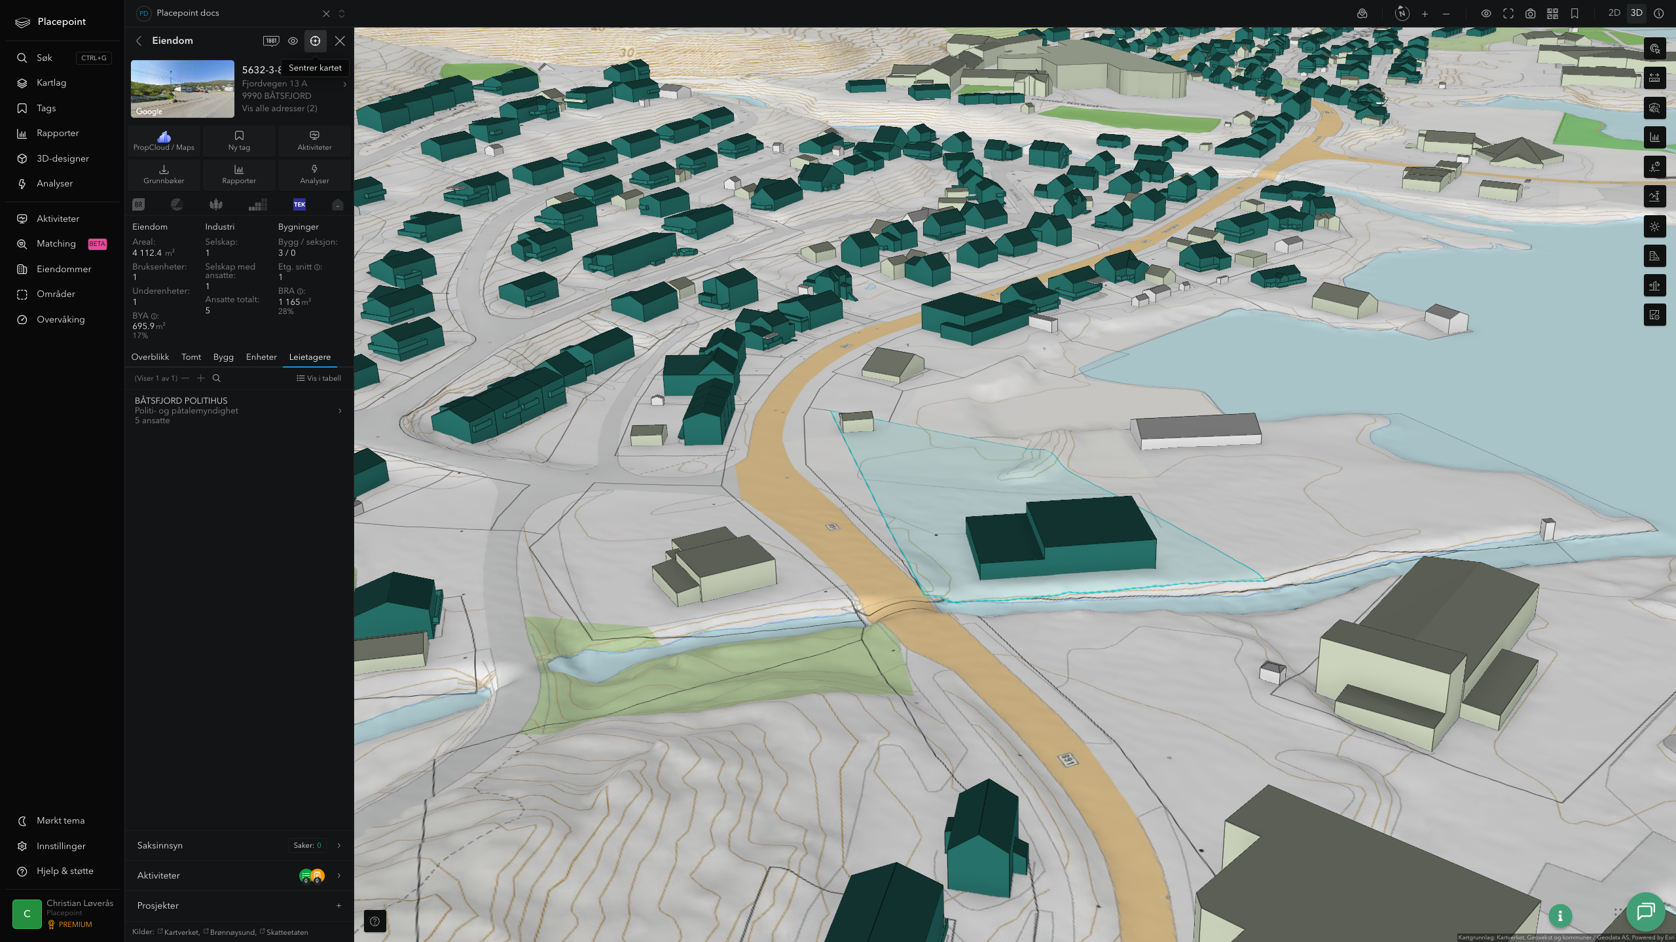Click the minus icon in tenant list toolbar

(x=185, y=378)
